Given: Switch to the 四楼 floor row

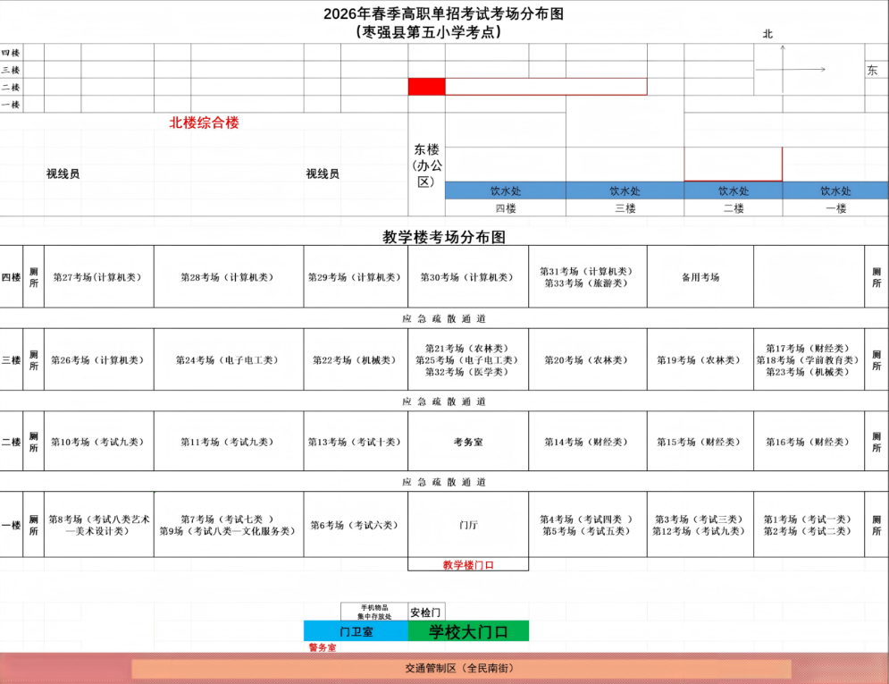Looking at the screenshot, I should coord(12,276).
